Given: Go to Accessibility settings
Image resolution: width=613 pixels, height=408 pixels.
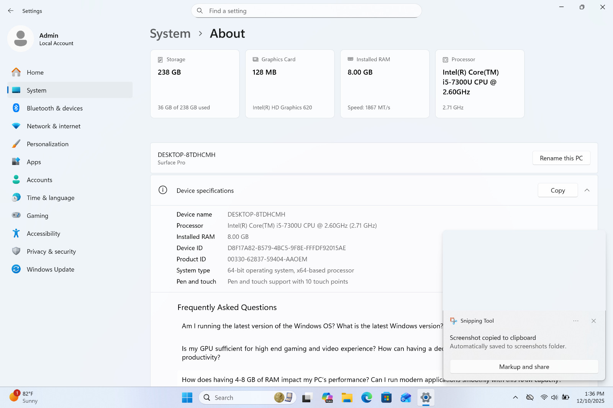Looking at the screenshot, I should coord(70,233).
